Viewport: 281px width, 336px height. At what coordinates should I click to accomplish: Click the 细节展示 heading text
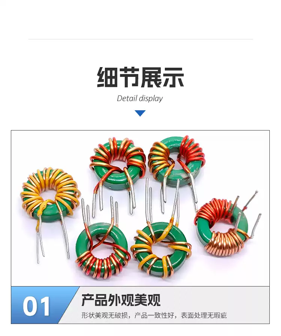(x=140, y=77)
